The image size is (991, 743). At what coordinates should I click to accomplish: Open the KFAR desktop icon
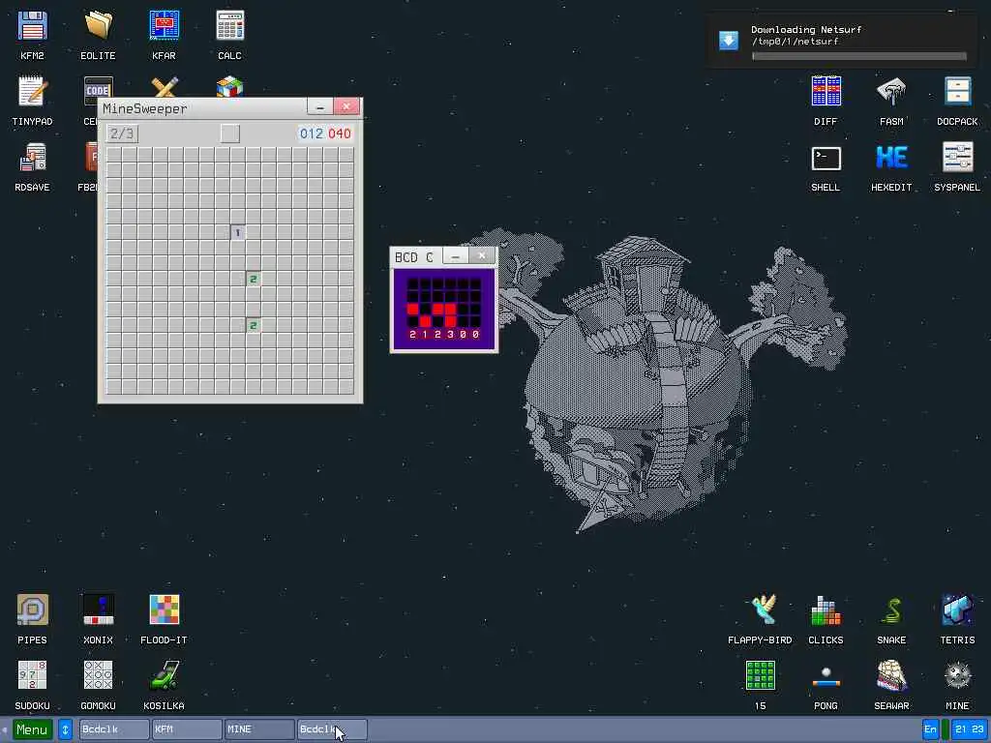click(164, 35)
